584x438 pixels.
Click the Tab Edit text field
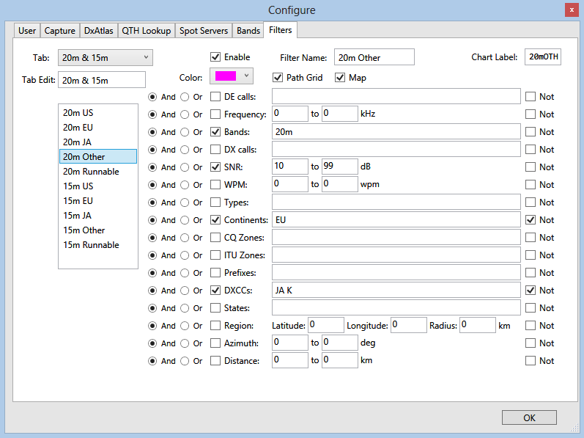(x=102, y=80)
